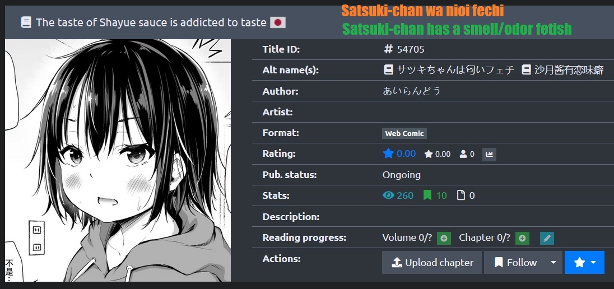Viewport: 614px width, 289px height.
Task: Open author あいらんどう link
Action: coord(412,91)
